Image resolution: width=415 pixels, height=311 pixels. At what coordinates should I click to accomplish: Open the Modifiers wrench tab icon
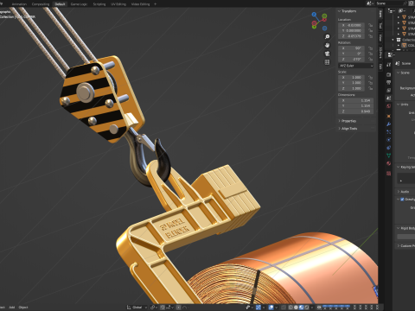click(x=388, y=124)
